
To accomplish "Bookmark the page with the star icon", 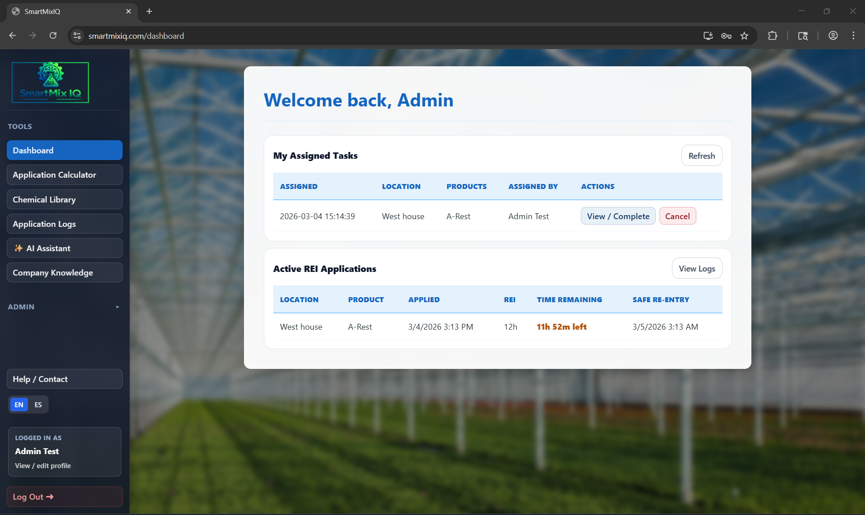I will tap(744, 36).
